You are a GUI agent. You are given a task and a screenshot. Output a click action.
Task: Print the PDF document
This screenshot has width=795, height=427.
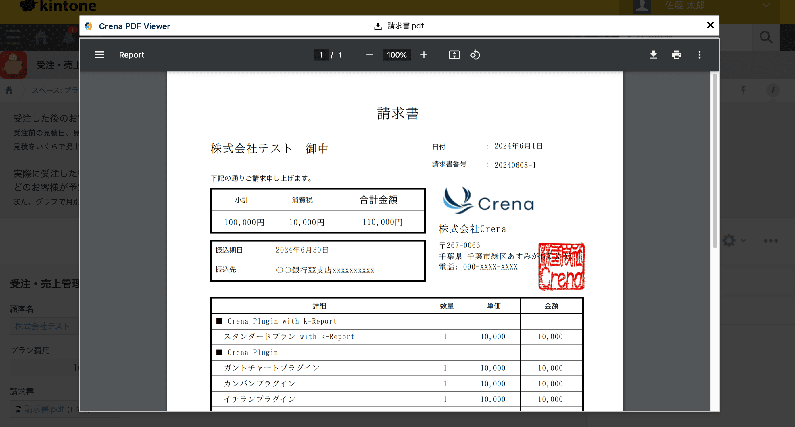(677, 55)
